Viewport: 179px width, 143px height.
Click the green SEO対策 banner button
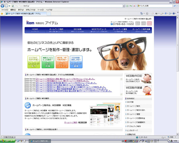click(x=48, y=62)
